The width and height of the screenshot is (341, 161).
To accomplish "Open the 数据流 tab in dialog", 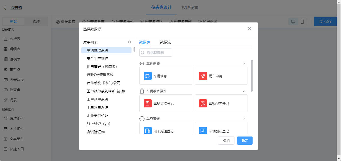I will pos(165,42).
